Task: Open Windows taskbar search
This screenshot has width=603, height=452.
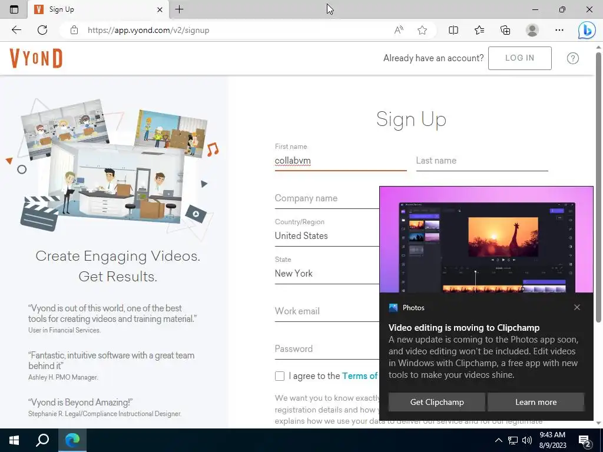Action: pyautogui.click(x=42, y=440)
